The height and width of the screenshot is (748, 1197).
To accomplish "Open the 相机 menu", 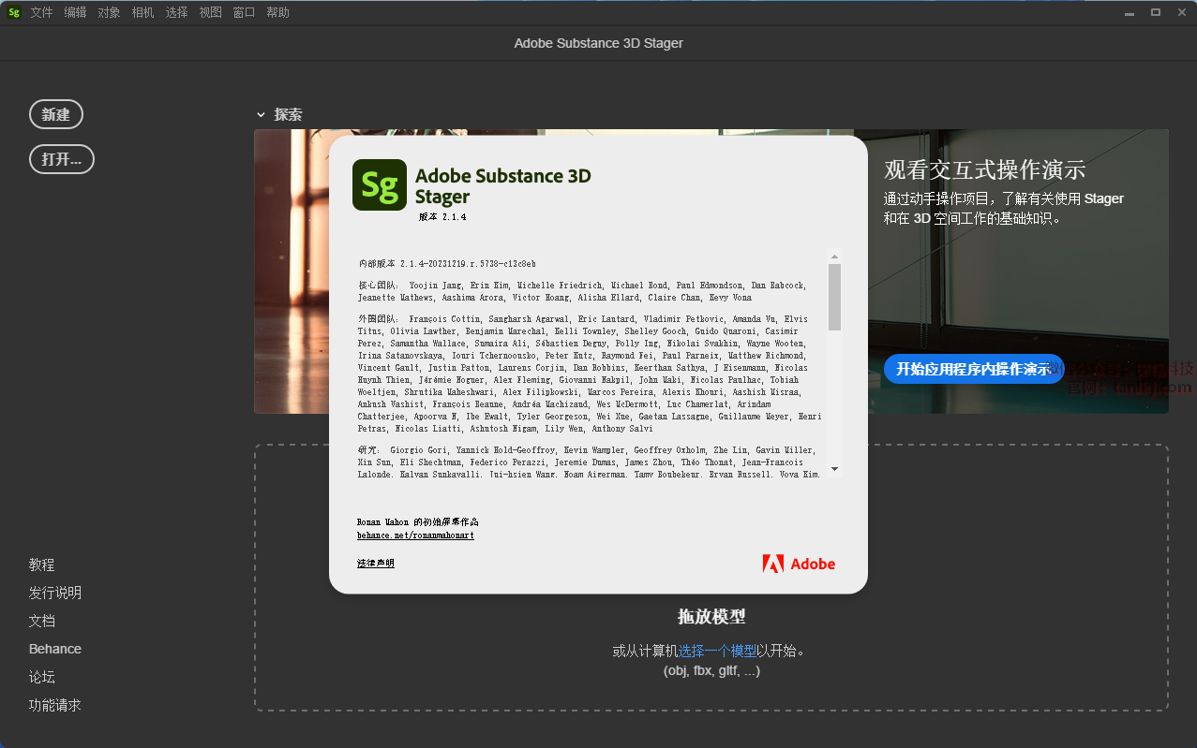I will pyautogui.click(x=142, y=12).
